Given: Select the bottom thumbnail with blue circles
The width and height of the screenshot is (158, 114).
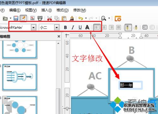Looking at the screenshot, I should [20, 105].
